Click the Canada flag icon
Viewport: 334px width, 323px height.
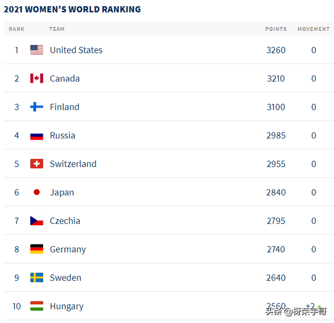tap(37, 78)
